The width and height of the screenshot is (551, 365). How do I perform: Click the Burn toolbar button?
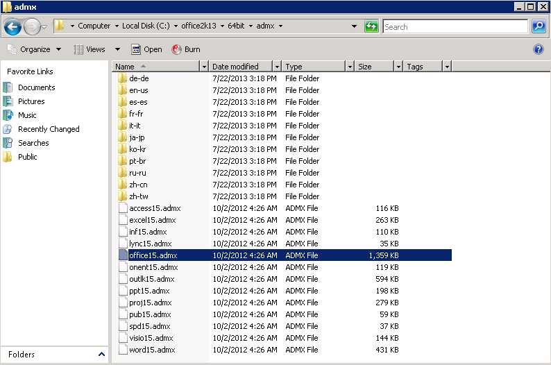click(186, 49)
